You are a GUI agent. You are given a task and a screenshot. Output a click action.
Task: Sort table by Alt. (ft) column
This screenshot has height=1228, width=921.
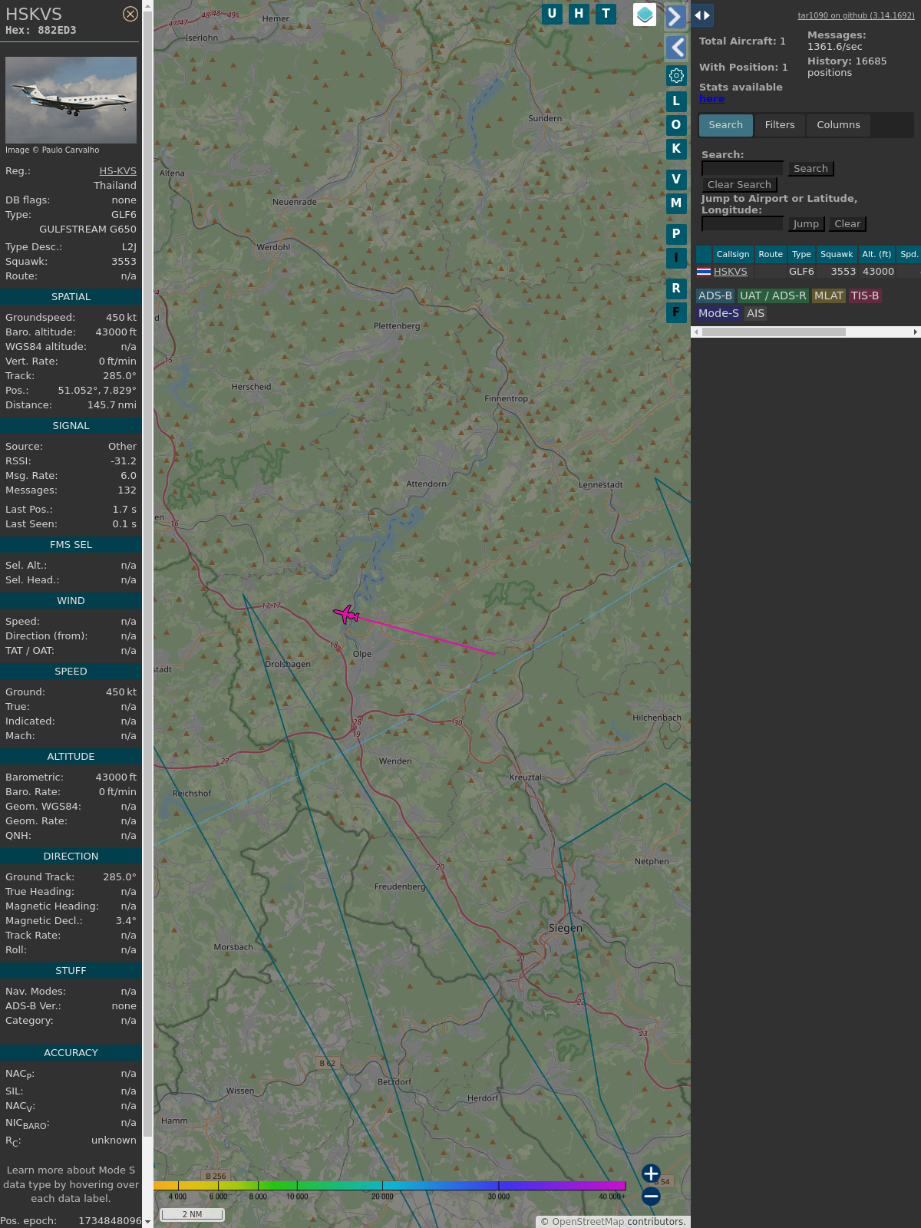876,254
